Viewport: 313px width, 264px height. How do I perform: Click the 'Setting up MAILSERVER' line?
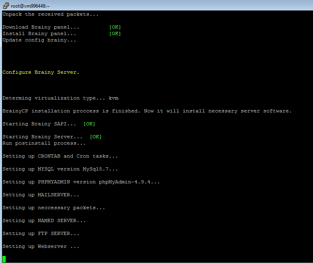pos(41,195)
